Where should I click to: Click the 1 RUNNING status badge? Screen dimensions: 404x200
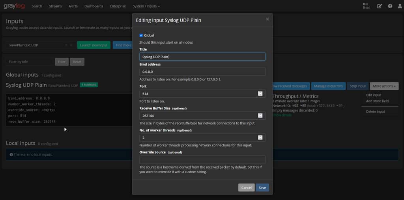[89, 85]
